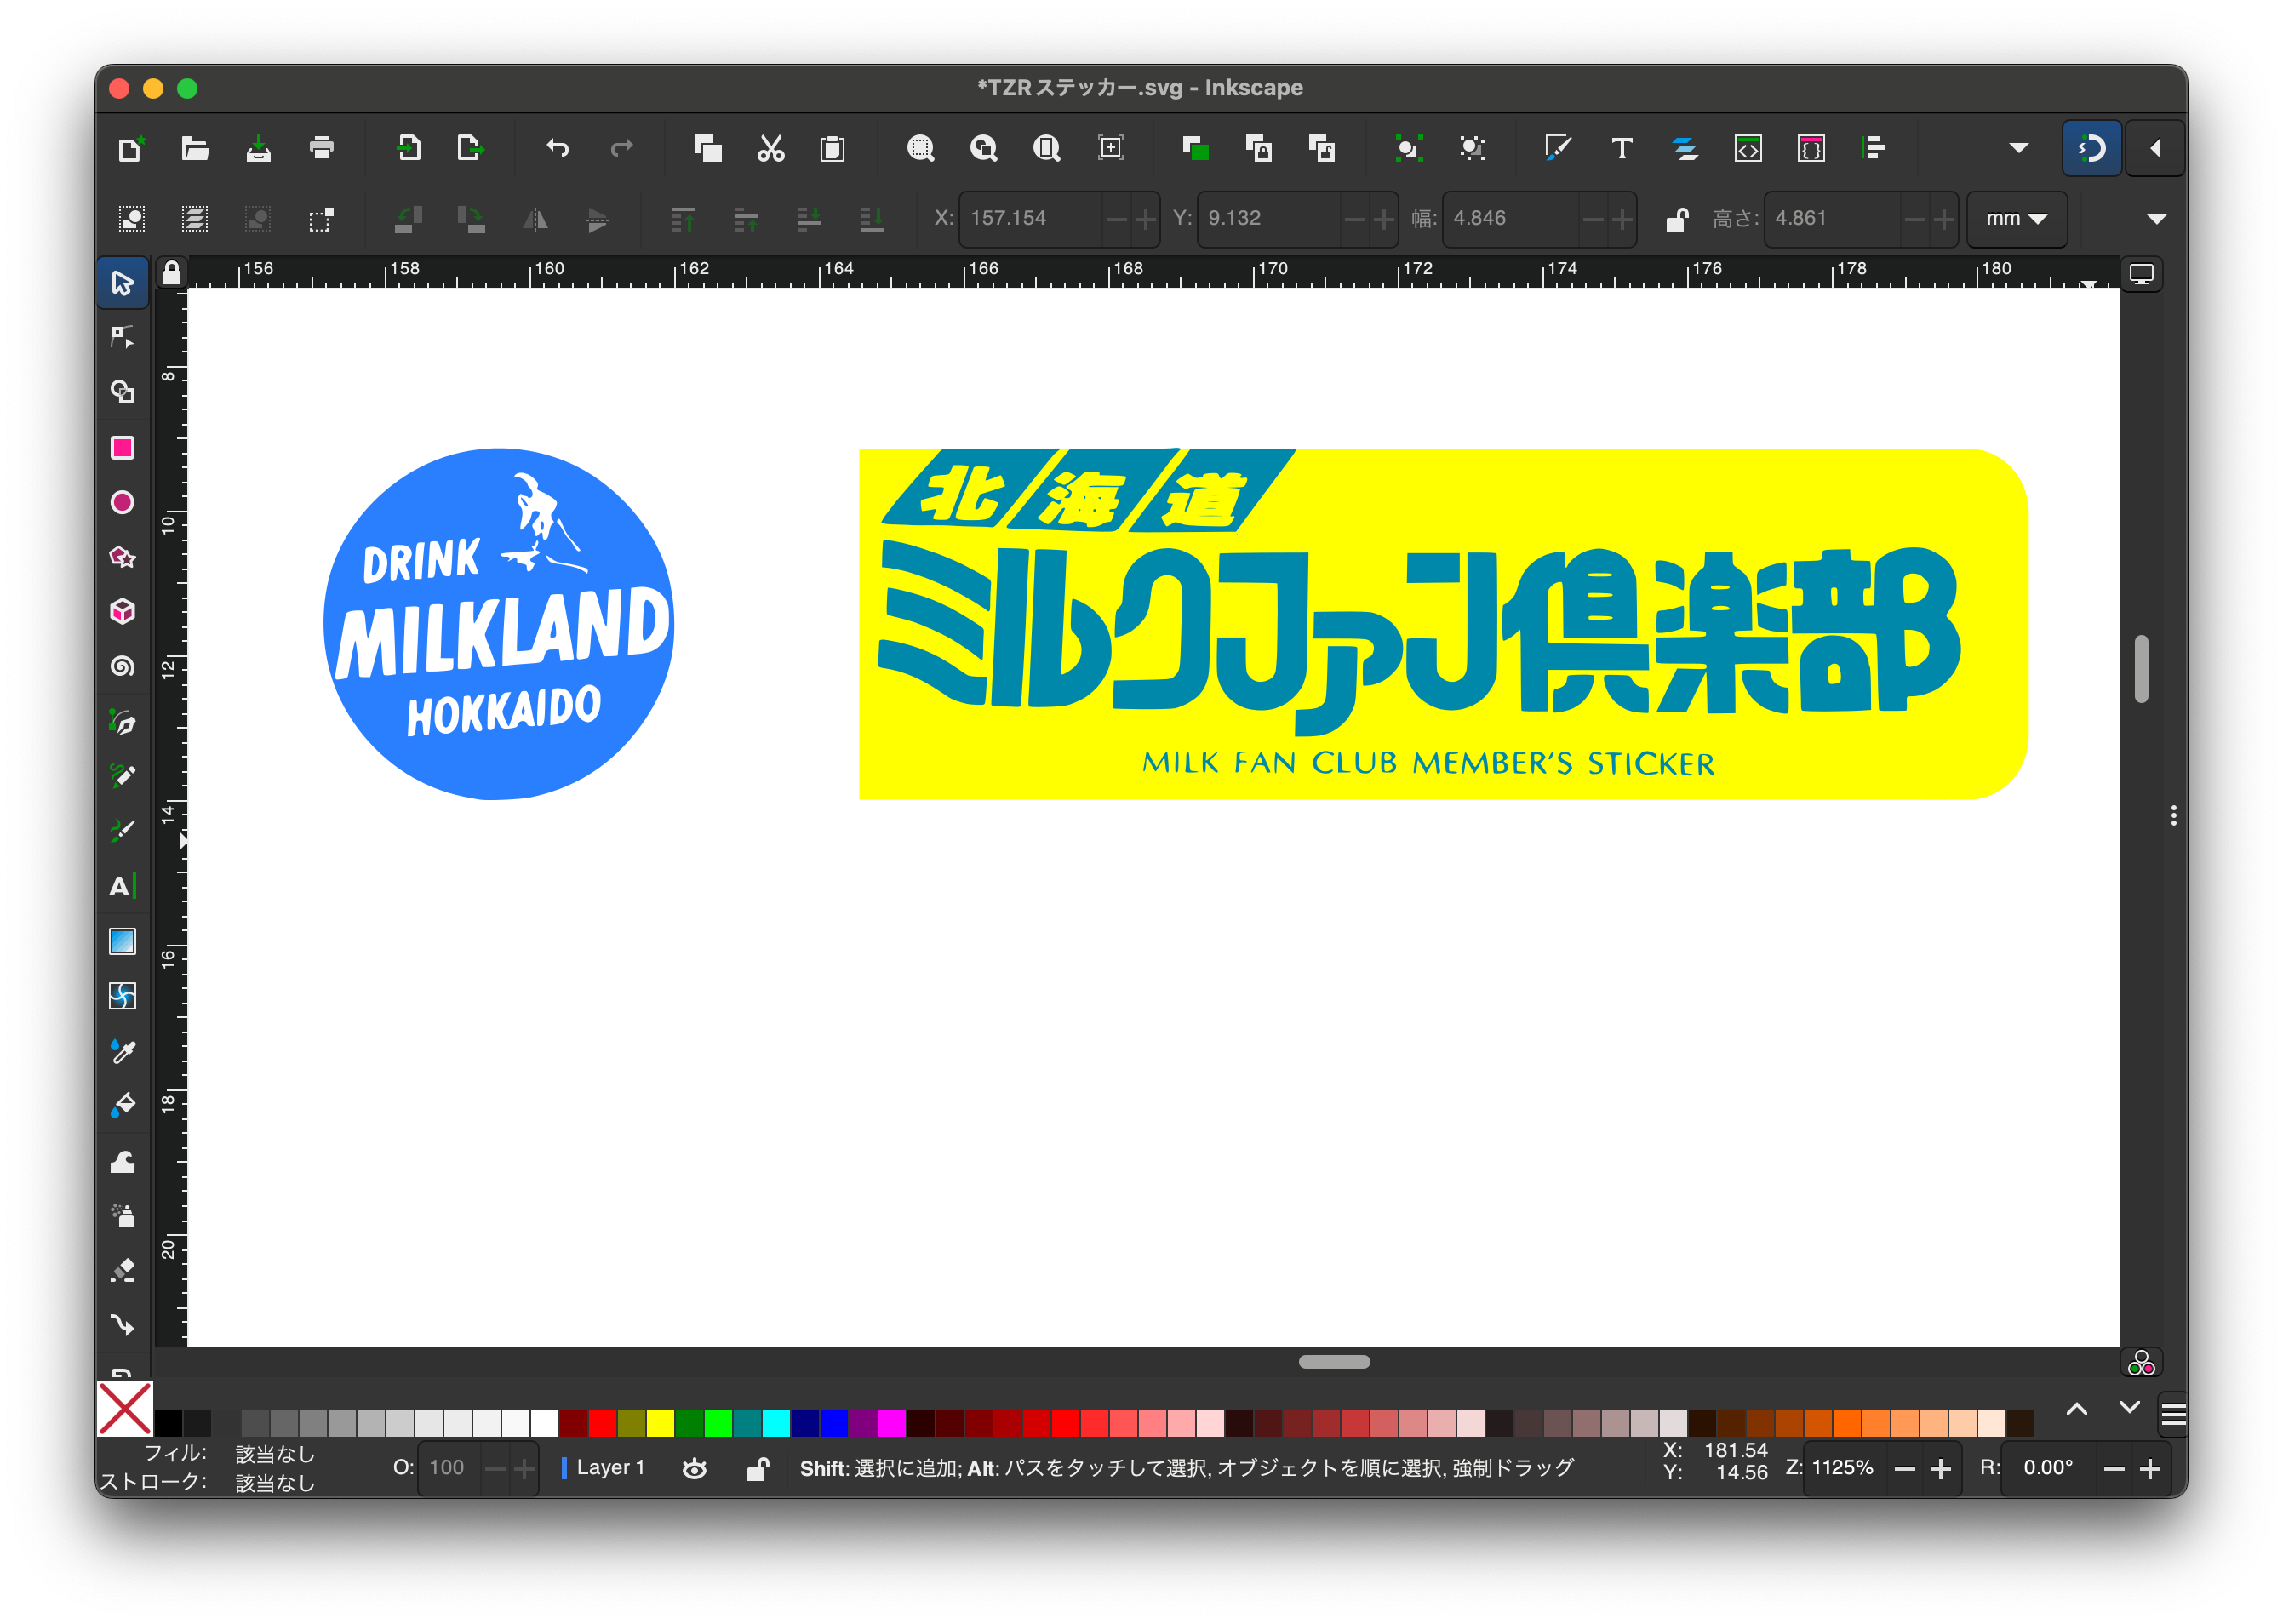The width and height of the screenshot is (2283, 1624).
Task: Select the Pencil freehand tool
Action: coord(123,776)
